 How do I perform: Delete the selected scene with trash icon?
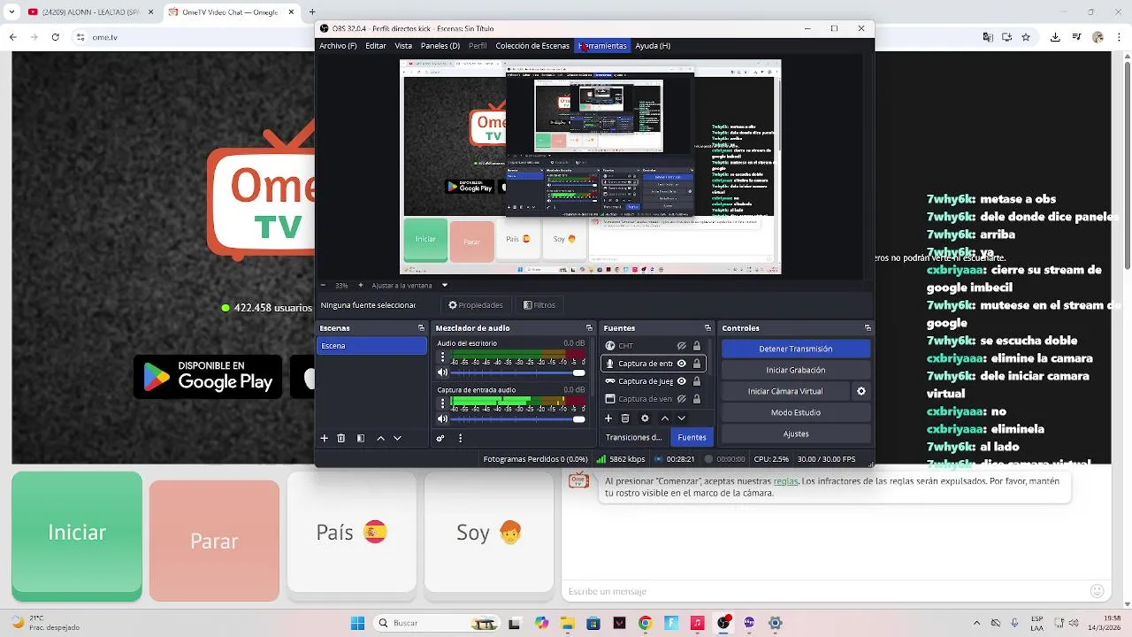point(341,438)
